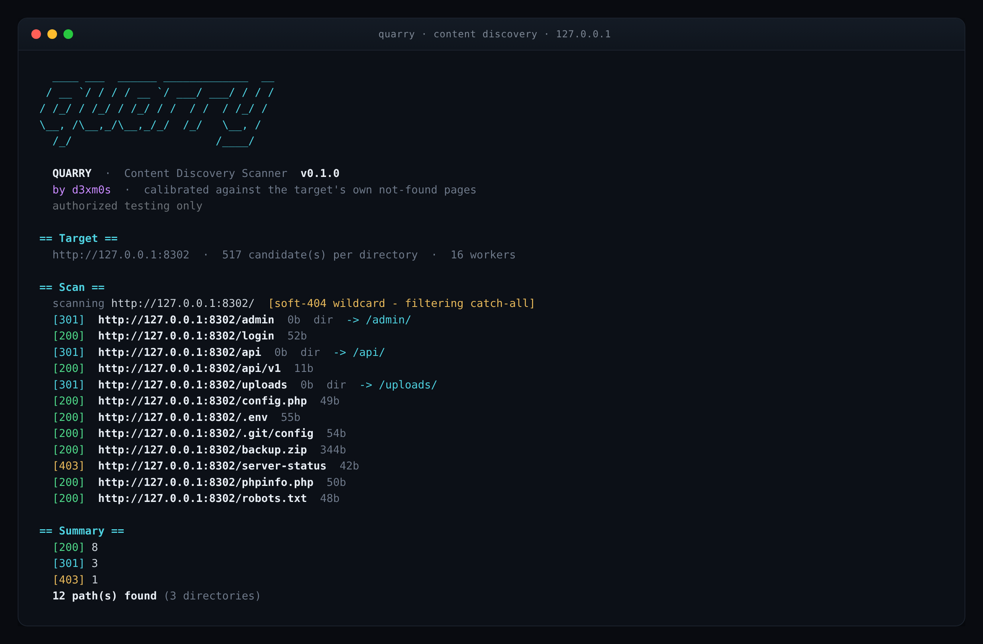
Task: Open the config.php result URL
Action: pos(202,401)
